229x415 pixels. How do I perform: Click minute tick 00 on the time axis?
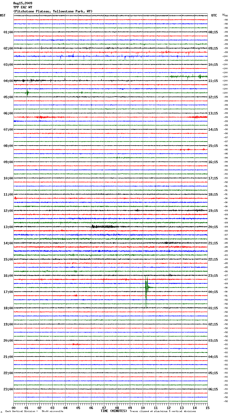[x=13, y=408]
